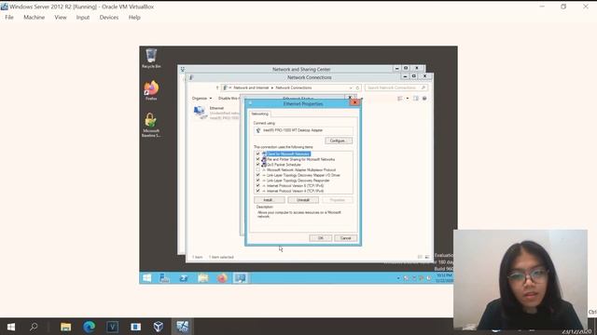The height and width of the screenshot is (335, 597).
Task: Click the Configure button for the adapter
Action: 338,141
